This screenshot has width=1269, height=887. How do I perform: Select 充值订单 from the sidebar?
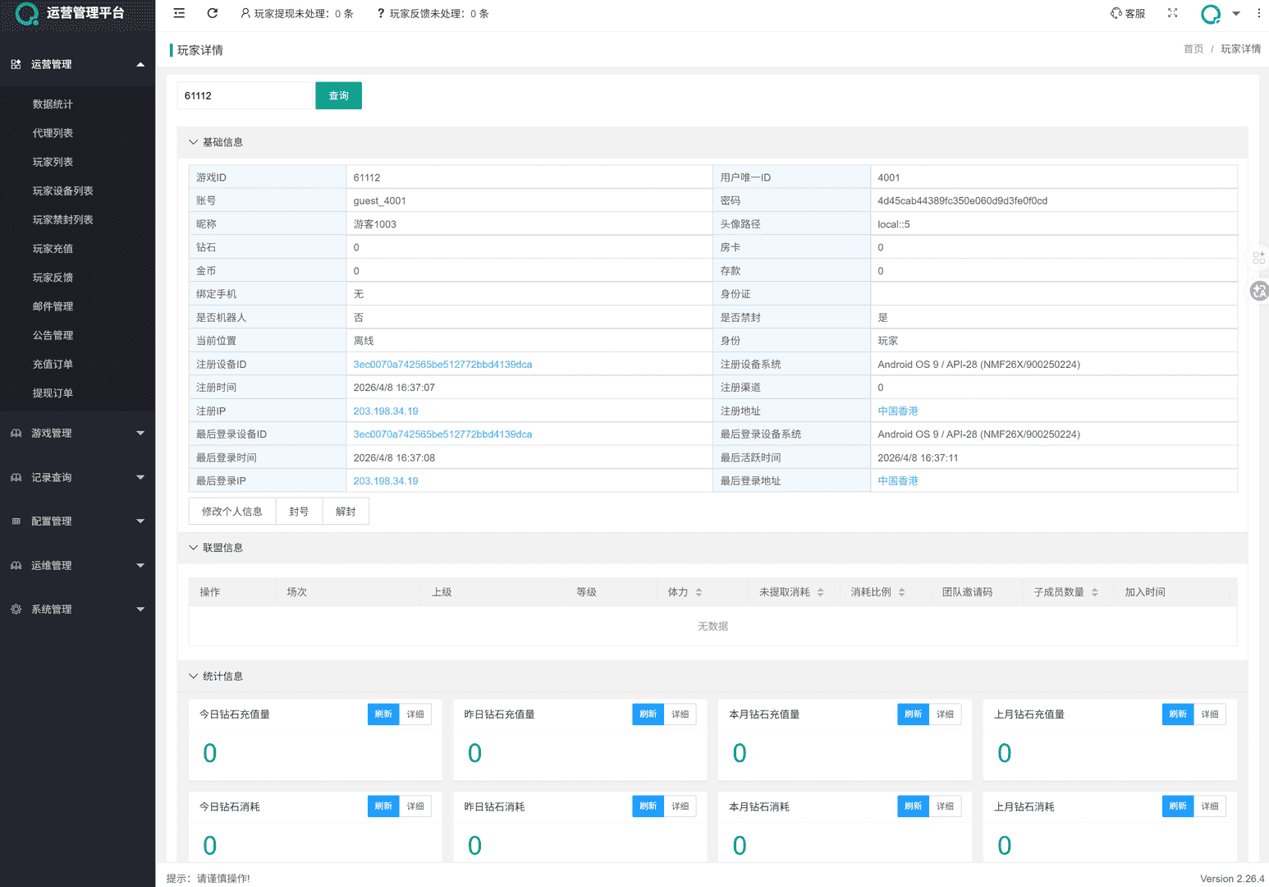52,364
